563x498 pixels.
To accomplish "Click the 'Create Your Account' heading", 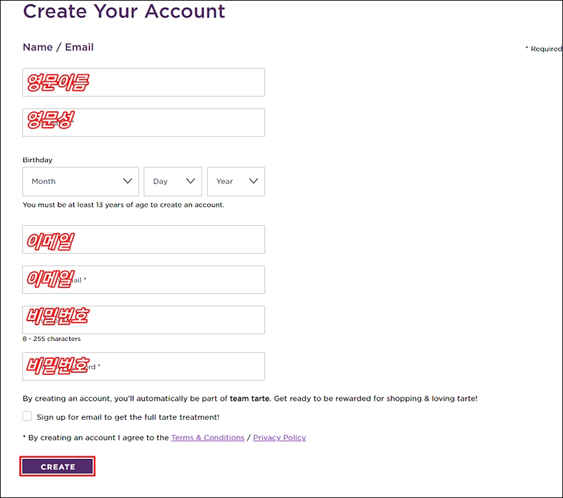I will click(124, 11).
